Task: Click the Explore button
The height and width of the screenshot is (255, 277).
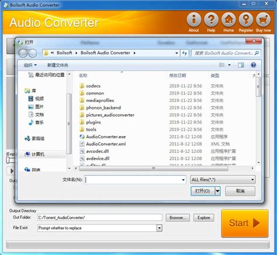Action: point(204,218)
